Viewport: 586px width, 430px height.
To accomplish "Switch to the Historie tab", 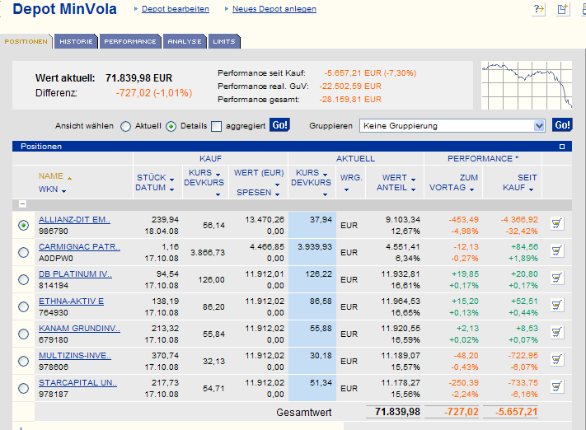I will click(76, 41).
